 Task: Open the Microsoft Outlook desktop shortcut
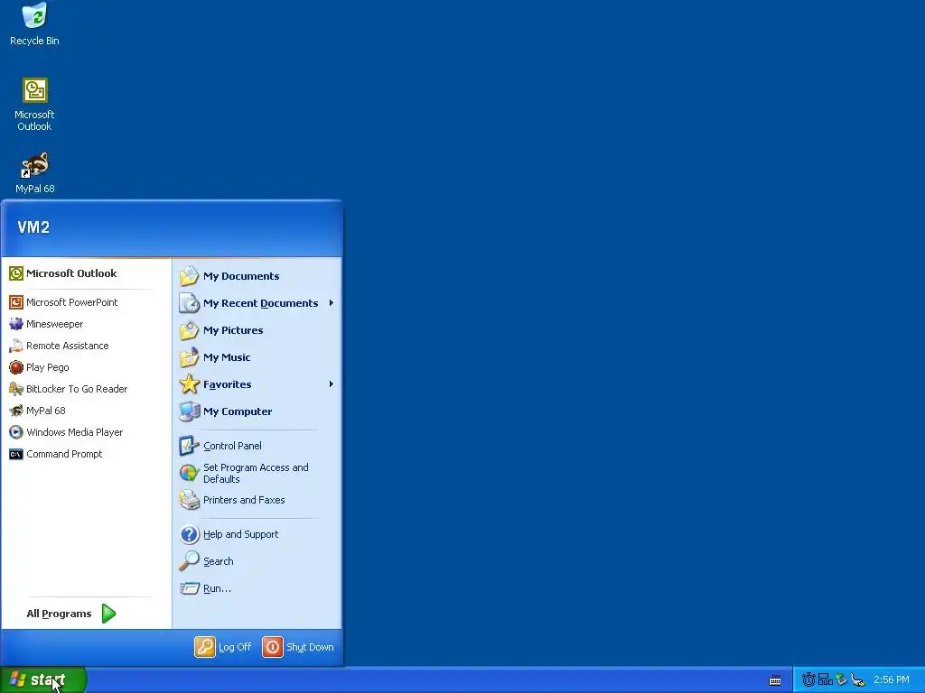35,105
